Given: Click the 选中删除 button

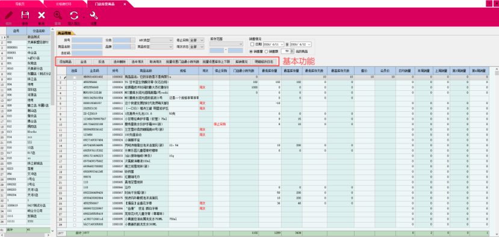Looking at the screenshot, I should pyautogui.click(x=120, y=62).
